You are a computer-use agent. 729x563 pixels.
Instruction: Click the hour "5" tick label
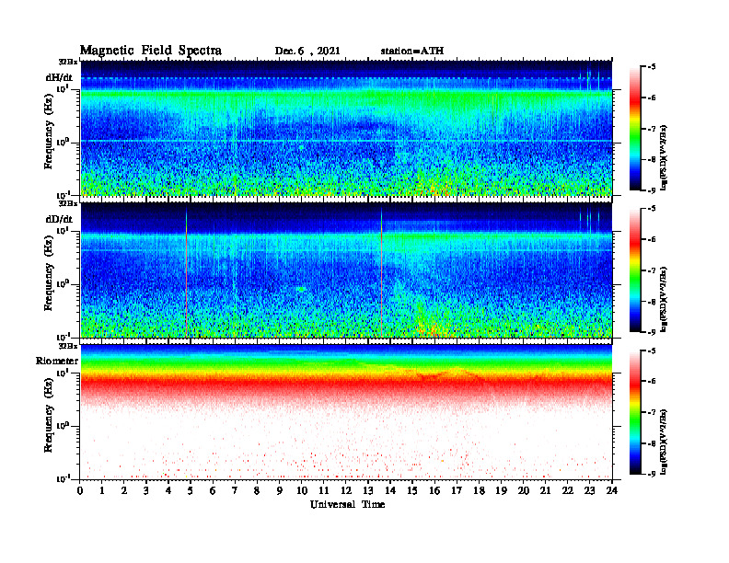pyautogui.click(x=191, y=491)
